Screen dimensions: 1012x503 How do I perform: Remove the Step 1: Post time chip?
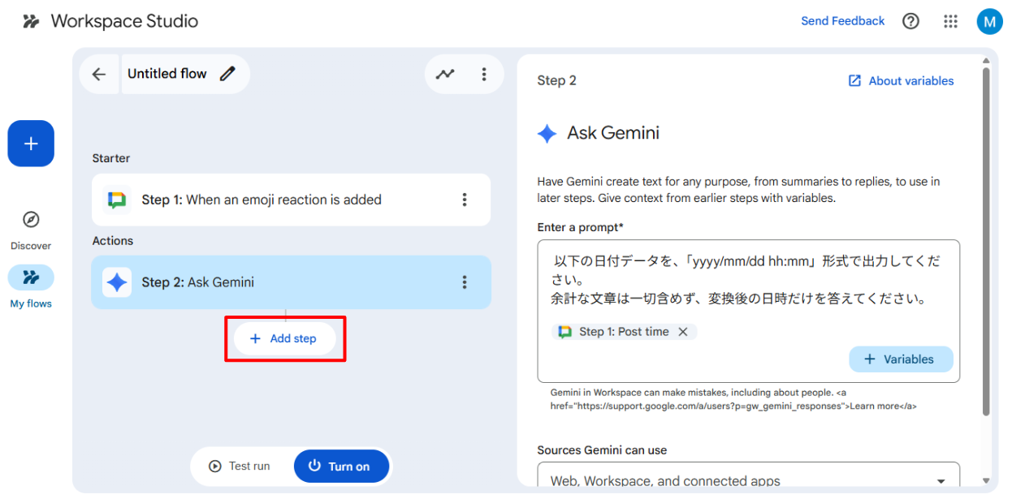683,332
